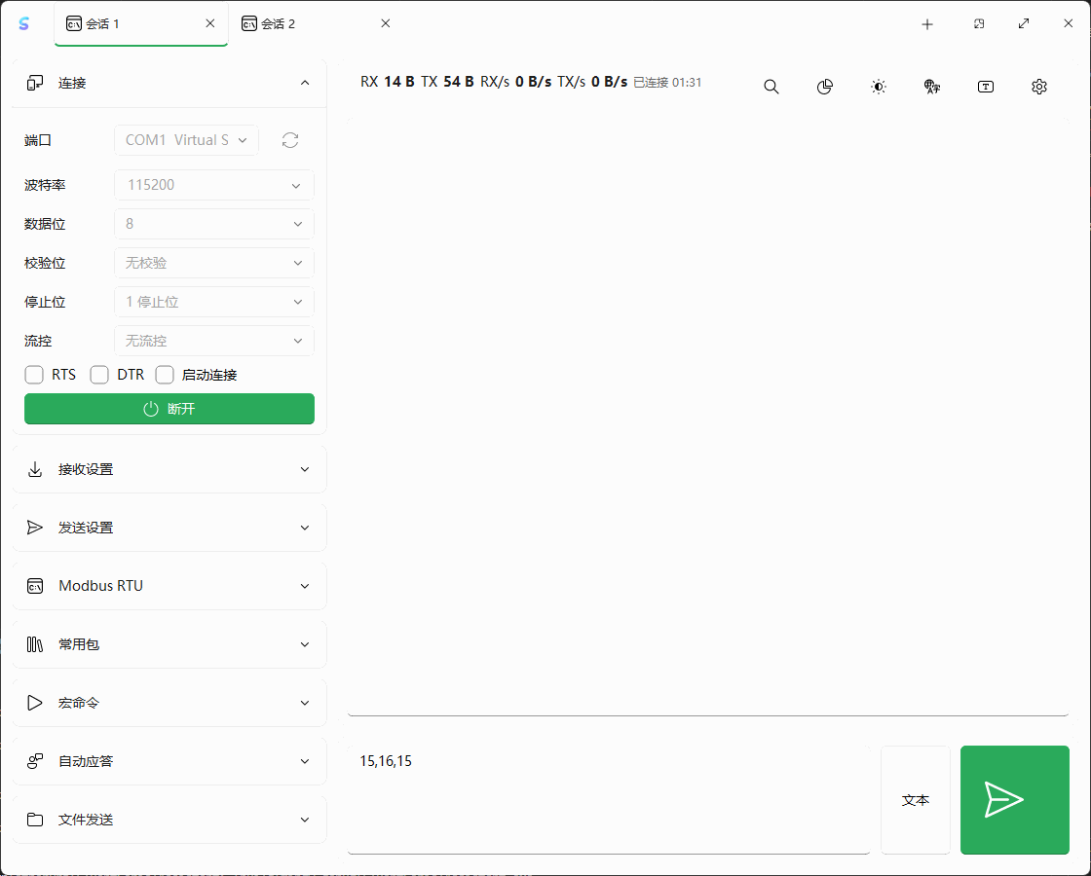The image size is (1091, 876).
Task: Open the 端口 COM1 dropdown
Action: tap(186, 140)
